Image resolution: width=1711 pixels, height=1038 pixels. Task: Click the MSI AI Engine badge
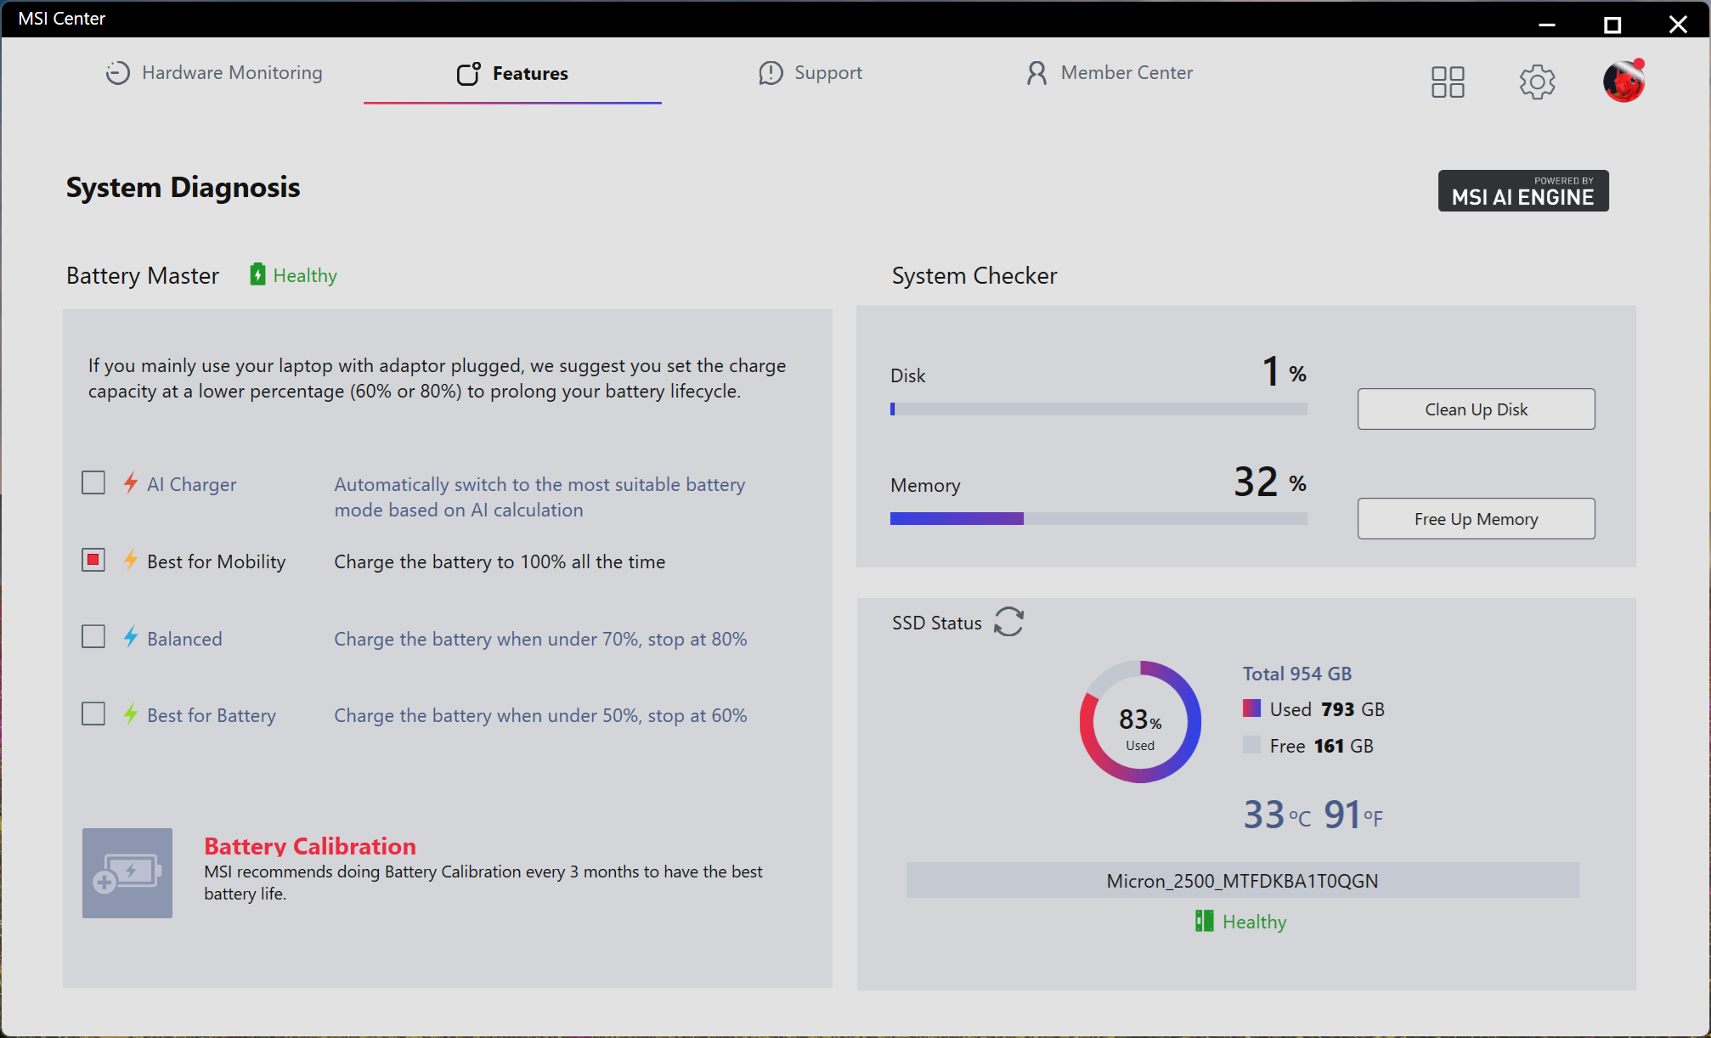[x=1522, y=191]
